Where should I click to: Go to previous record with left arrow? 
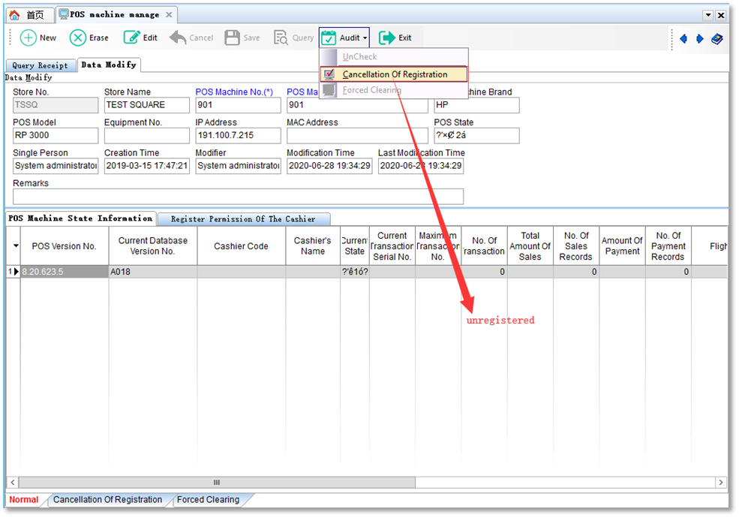[683, 38]
